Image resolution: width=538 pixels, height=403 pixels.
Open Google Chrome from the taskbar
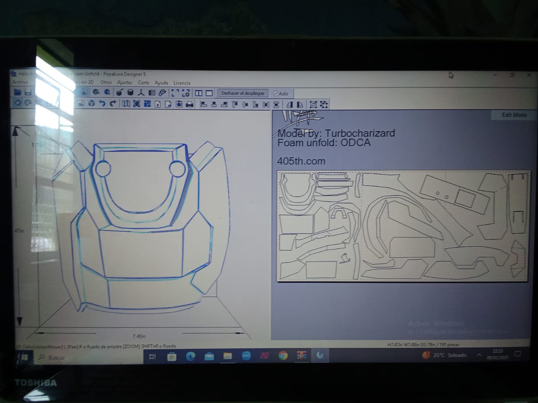click(x=283, y=356)
